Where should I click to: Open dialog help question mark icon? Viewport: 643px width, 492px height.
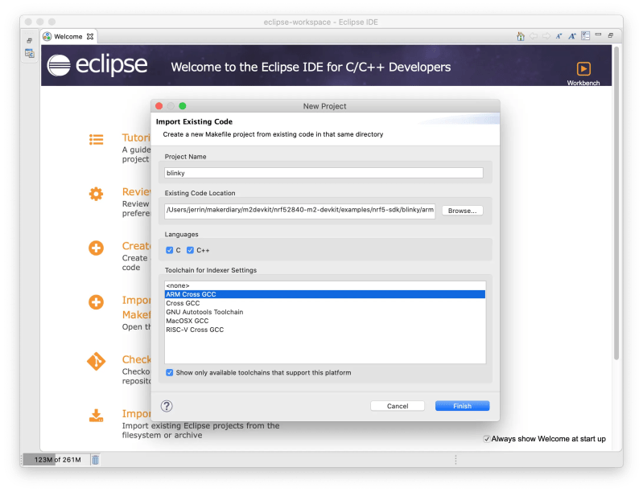[167, 406]
